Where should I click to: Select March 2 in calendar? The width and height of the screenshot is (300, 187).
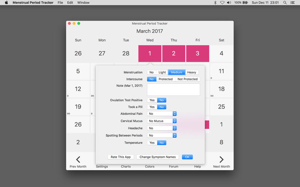click(174, 53)
